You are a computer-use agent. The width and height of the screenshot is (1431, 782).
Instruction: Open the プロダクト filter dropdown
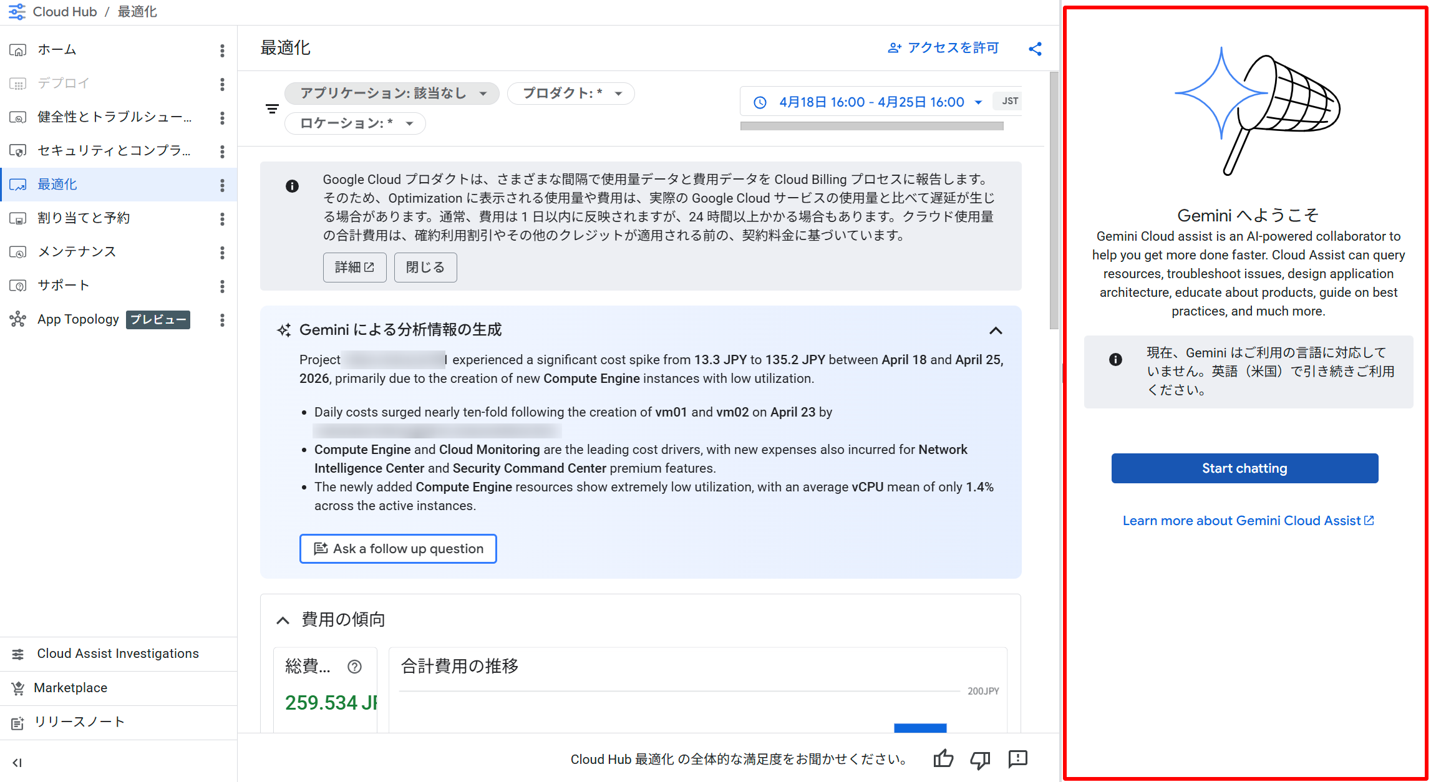click(x=571, y=94)
